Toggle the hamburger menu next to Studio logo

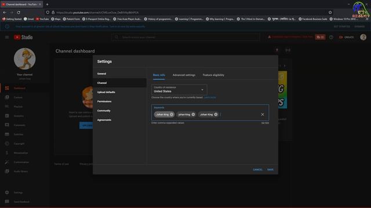tap(7, 37)
